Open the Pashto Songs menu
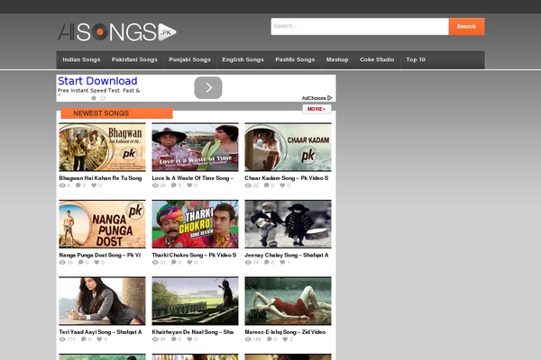This screenshot has height=360, width=541. 295,60
